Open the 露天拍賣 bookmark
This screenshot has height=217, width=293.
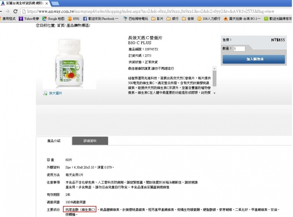click(x=242, y=19)
